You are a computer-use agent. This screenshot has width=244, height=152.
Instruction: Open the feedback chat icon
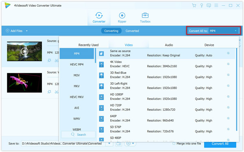209,5
